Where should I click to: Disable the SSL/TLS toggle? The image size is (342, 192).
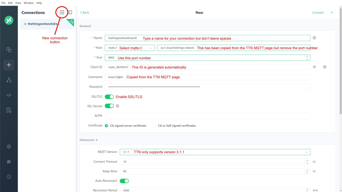[x=109, y=97]
